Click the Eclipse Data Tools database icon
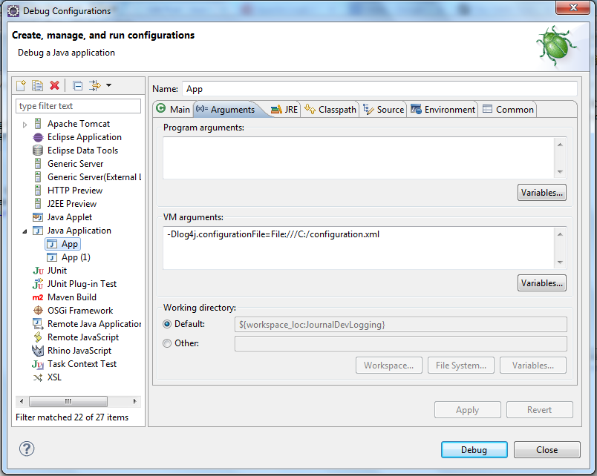Image resolution: width=597 pixels, height=476 pixels. tap(38, 151)
